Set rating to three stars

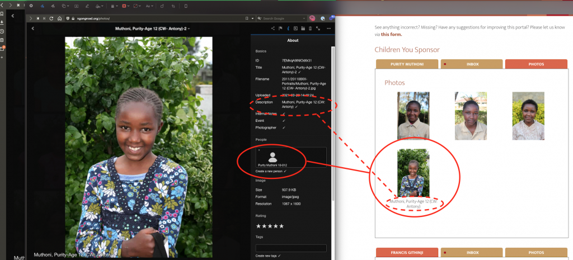tap(270, 226)
